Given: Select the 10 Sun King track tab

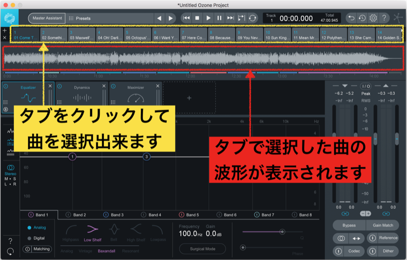Looking at the screenshot, I should (277, 35).
